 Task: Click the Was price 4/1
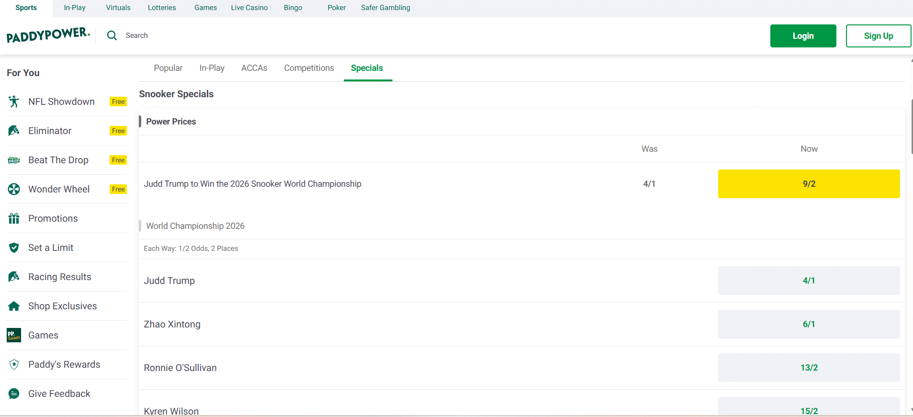(x=649, y=184)
